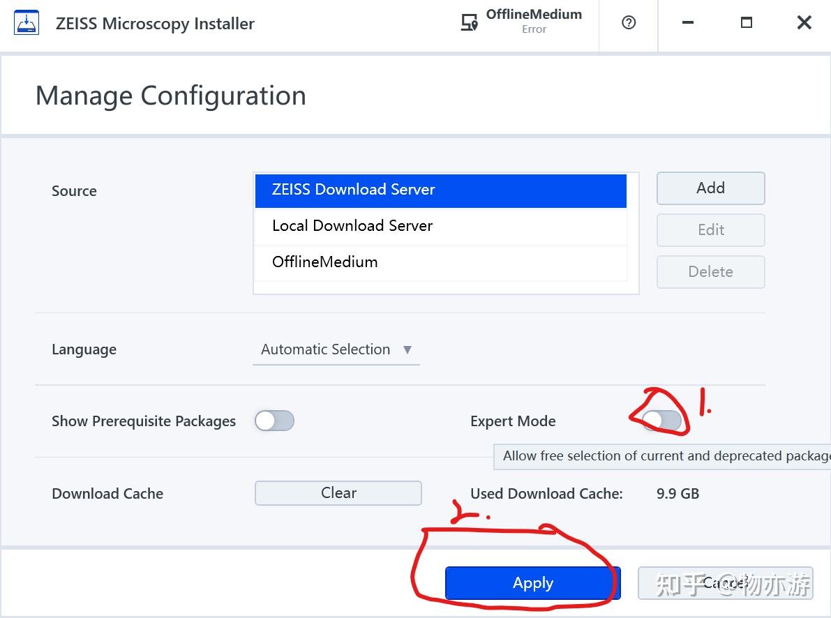This screenshot has height=618, width=831.
Task: Click the ZEISS Microscopy Installer app icon
Action: [27, 24]
